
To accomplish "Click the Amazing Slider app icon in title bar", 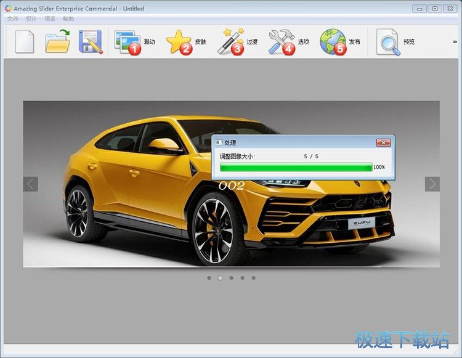I will pos(8,8).
